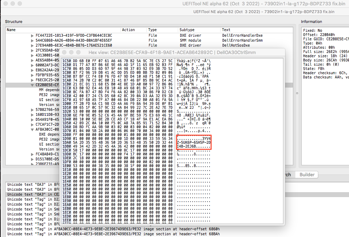Expand the 2FC95DA8 tree item
The height and width of the screenshot is (237, 349).
point(32,51)
